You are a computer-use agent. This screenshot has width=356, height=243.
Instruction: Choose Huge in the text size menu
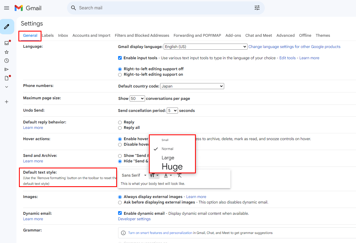172,166
